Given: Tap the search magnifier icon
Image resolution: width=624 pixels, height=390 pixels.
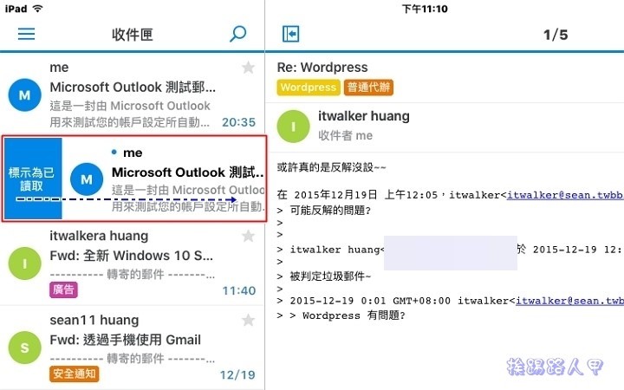Looking at the screenshot, I should pyautogui.click(x=238, y=34).
